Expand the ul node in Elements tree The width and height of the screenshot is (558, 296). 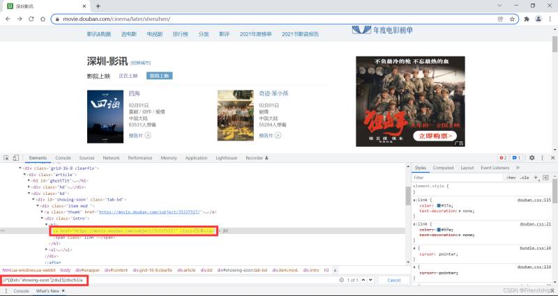(x=47, y=250)
